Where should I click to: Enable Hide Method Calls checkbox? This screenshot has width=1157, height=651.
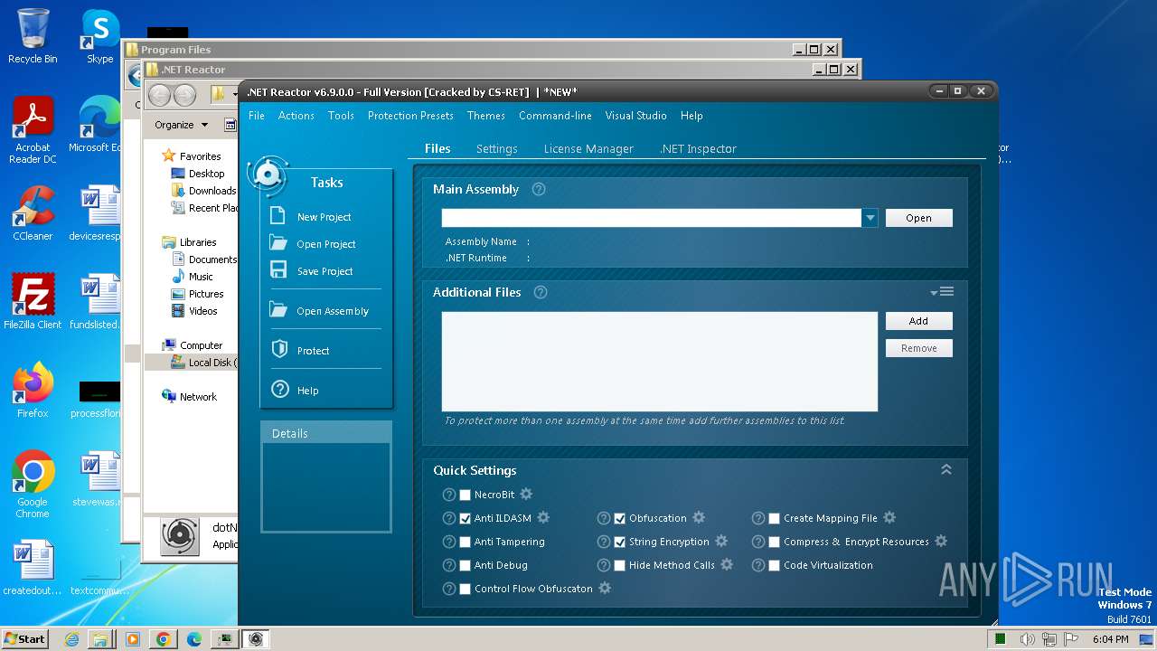pos(619,565)
